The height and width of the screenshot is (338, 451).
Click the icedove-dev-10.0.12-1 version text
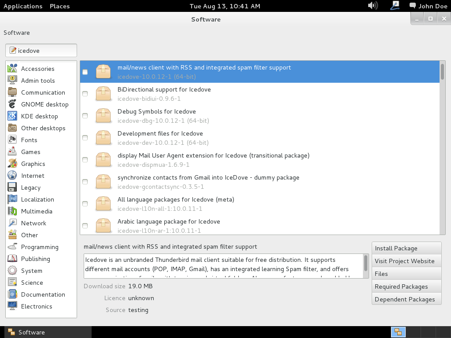pos(163,143)
